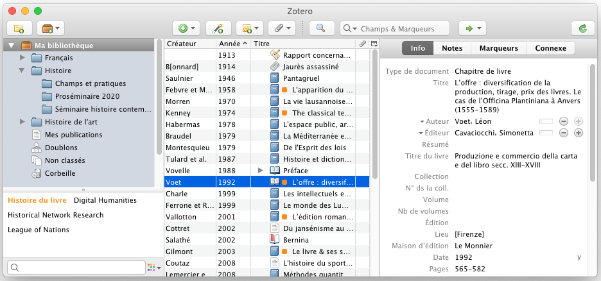Select the Du jansénisme au… document

[x=266, y=228]
